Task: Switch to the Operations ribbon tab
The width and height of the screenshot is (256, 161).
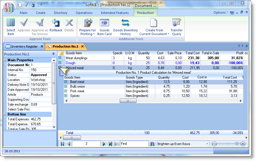Action: point(84,13)
